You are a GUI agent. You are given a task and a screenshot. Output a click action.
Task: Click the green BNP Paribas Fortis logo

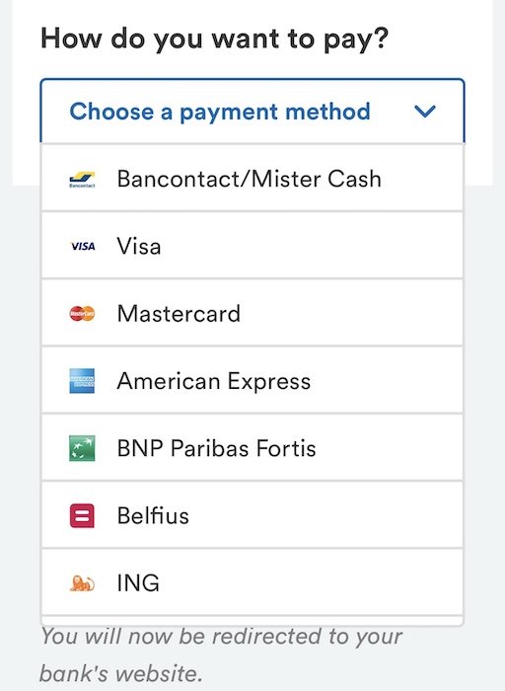coord(82,448)
